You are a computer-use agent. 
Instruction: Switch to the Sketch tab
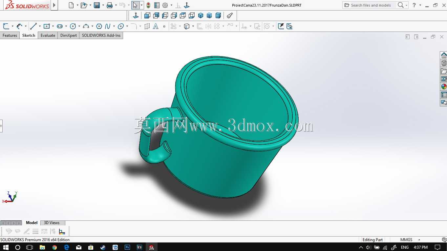point(29,35)
